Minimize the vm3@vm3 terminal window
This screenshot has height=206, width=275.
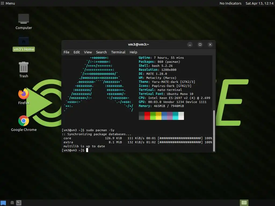(x=190, y=45)
